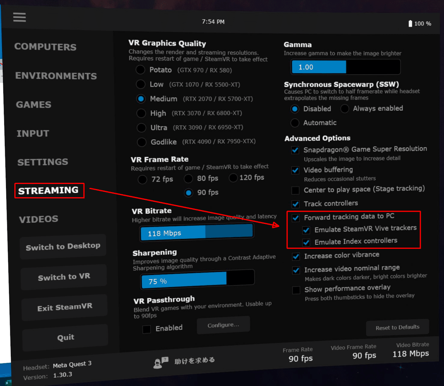Viewport: 444px width, 386px height.
Task: Open the ENVIRONMENTS tab
Action: [56, 76]
